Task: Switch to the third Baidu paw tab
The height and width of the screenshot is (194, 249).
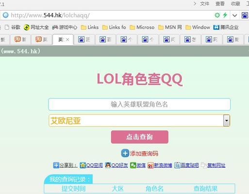Action: click(x=127, y=39)
